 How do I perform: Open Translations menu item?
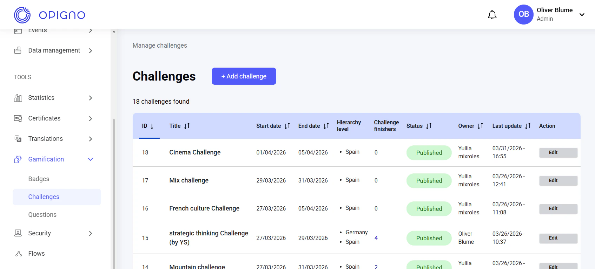pyautogui.click(x=45, y=139)
